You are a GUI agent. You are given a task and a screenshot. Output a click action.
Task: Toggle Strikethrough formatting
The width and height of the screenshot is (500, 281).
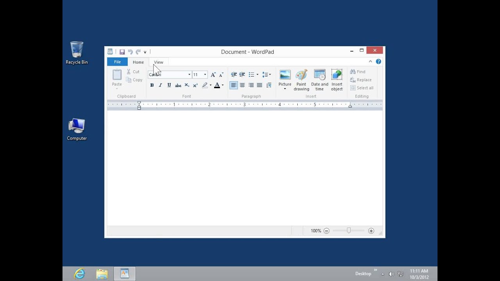178,85
